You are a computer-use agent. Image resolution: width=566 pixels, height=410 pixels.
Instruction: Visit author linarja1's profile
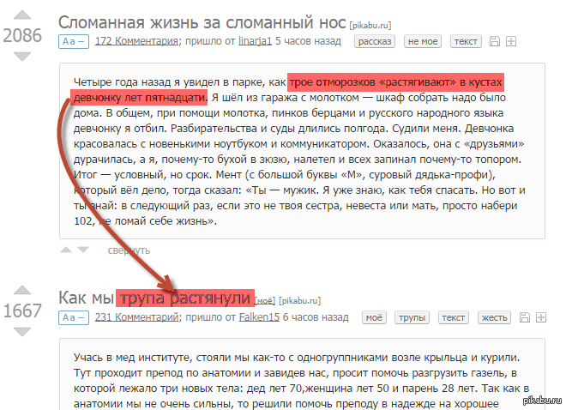pos(256,40)
